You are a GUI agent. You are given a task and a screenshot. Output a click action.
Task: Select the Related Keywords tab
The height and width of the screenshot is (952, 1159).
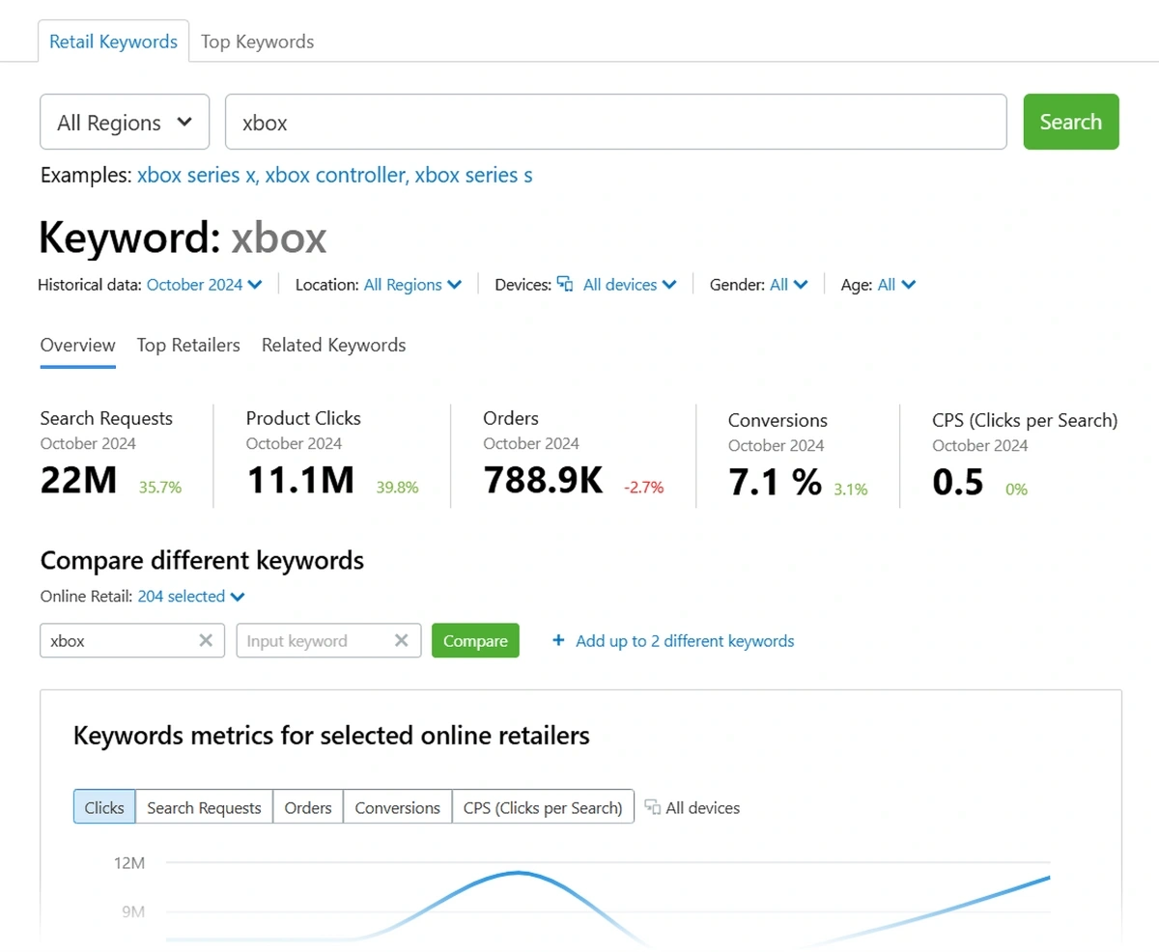(333, 346)
